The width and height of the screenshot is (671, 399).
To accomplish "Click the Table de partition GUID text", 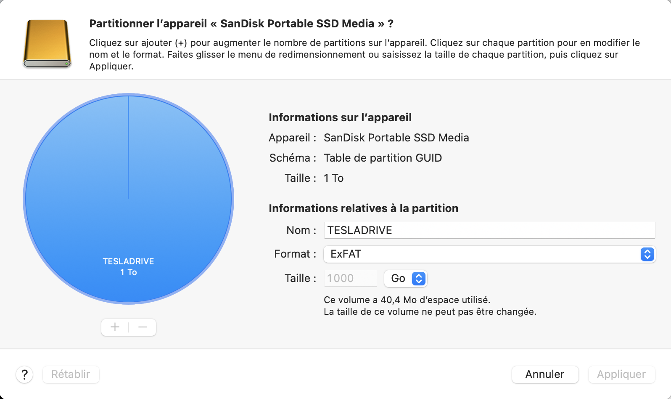I will 383,158.
